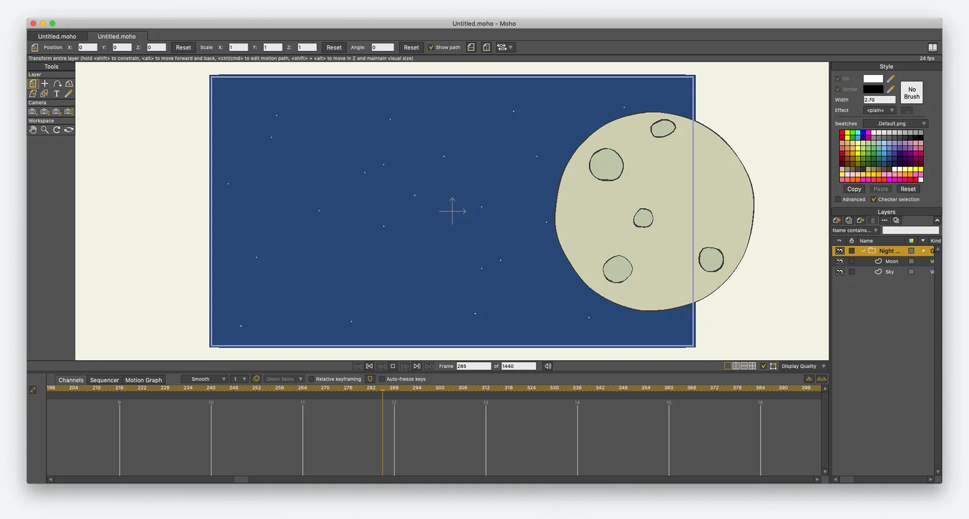Click the white Fill color swatch
969x519 pixels.
[873, 79]
